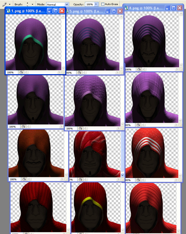Click down scroll arrow beside white-striped red hood

pyautogui.click(x=180, y=176)
